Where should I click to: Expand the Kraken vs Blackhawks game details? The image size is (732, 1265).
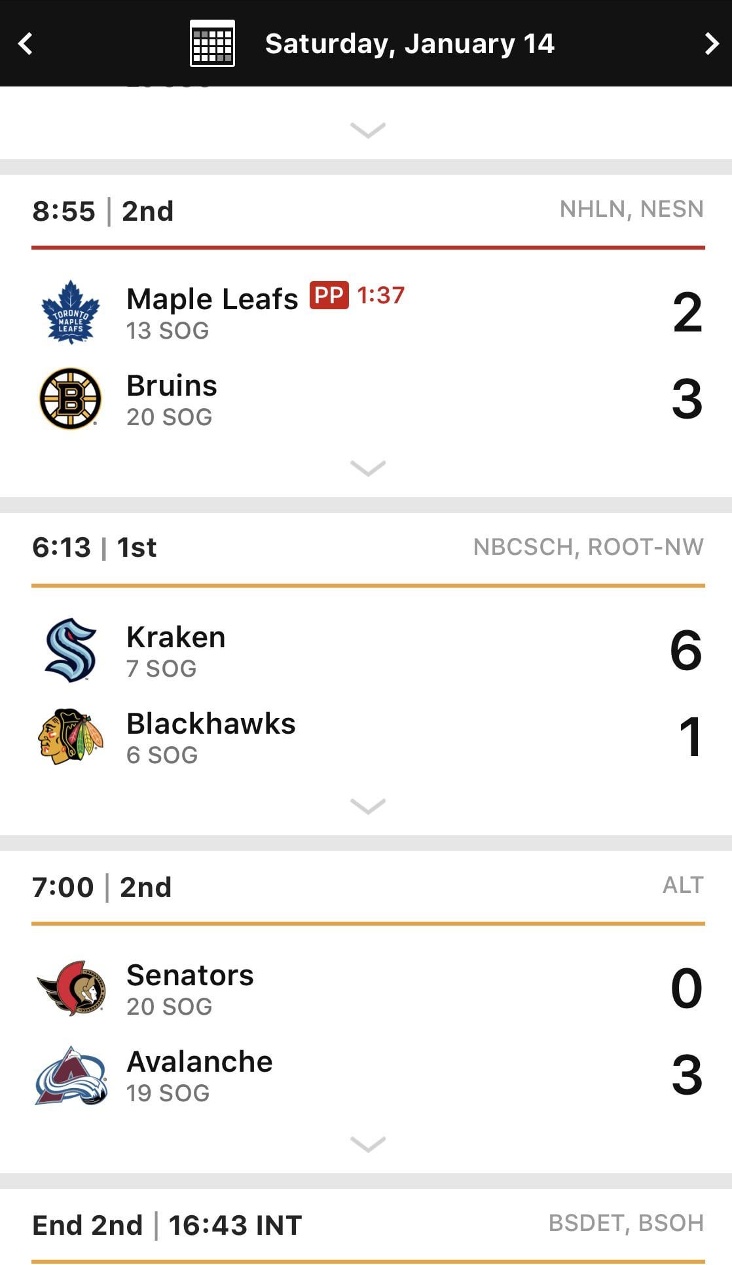click(x=368, y=806)
